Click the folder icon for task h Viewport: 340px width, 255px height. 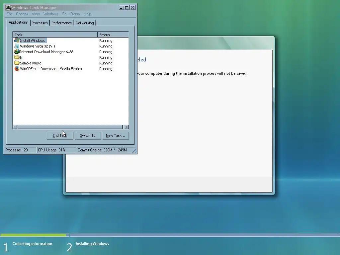[17, 57]
